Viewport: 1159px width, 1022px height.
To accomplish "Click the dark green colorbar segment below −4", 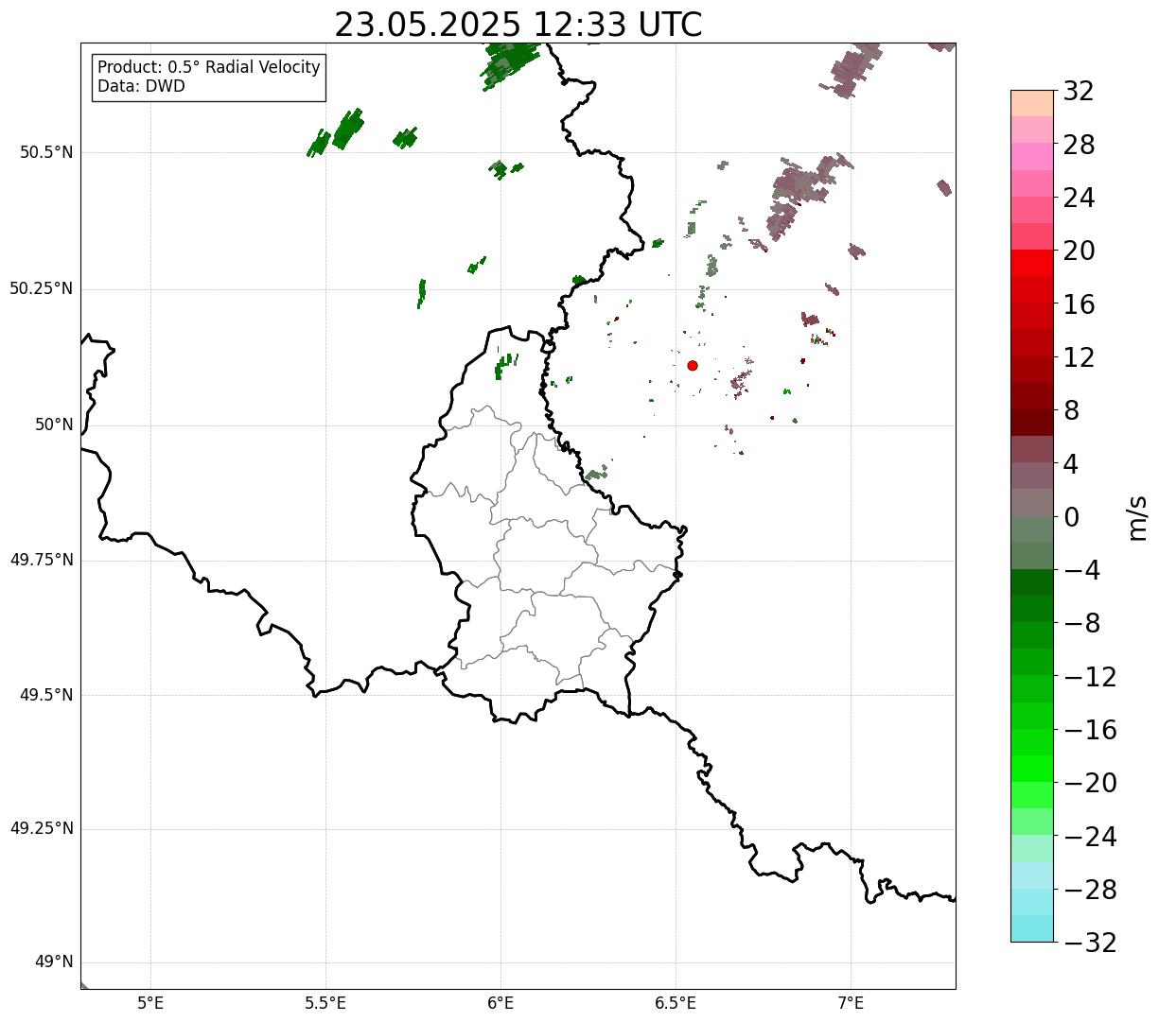I will [x=1032, y=582].
